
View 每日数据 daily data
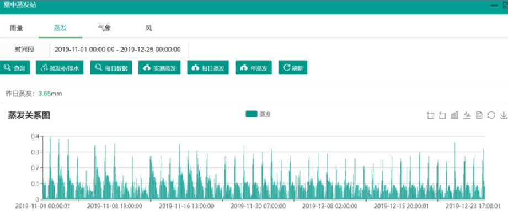tap(111, 68)
